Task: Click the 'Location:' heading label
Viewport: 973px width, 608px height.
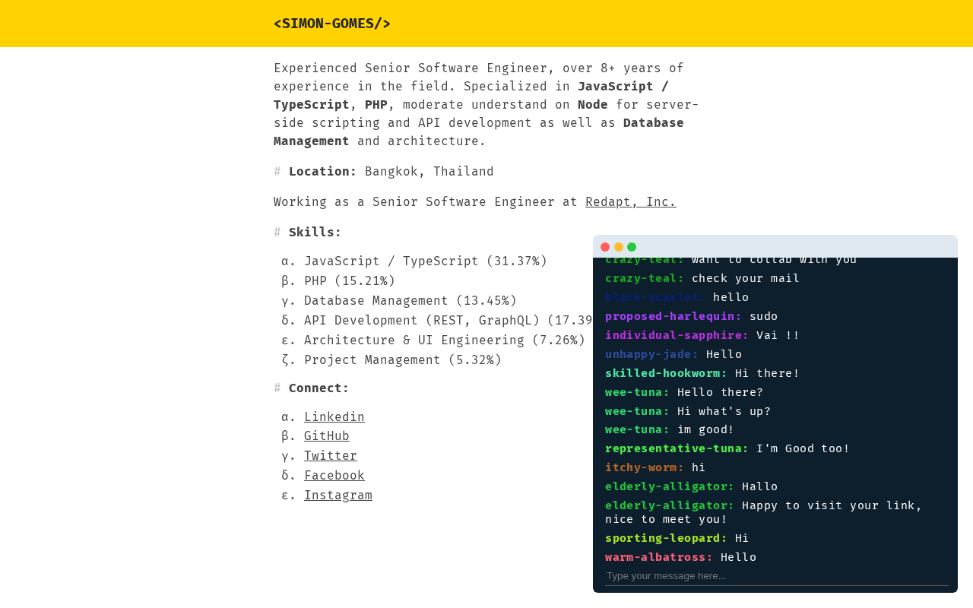Action: point(323,172)
